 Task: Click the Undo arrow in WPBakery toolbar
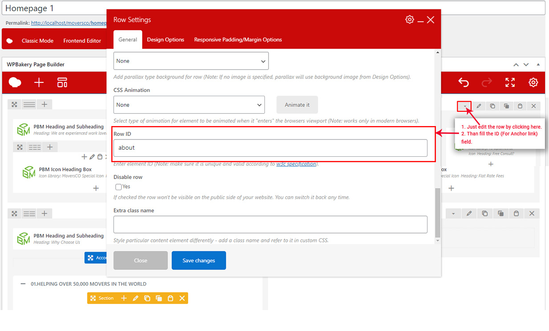(x=464, y=82)
